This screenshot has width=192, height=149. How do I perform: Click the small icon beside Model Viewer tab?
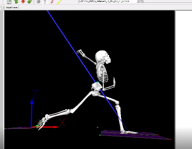click(4, 8)
